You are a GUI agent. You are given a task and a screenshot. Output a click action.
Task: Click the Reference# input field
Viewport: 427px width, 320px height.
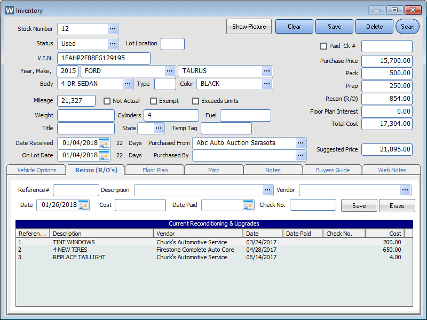click(x=76, y=190)
